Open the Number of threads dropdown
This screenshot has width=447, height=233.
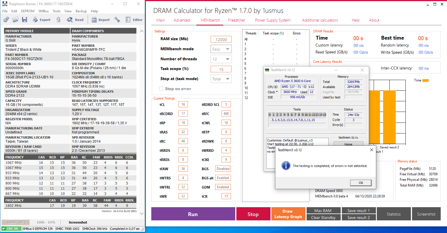(221, 59)
